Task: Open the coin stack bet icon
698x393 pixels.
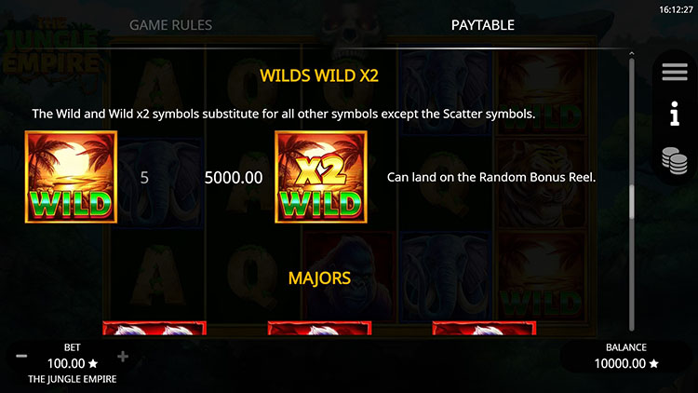Action: coord(675,161)
